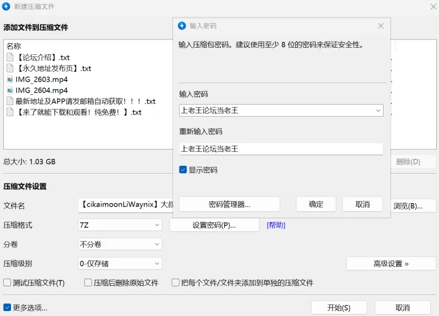Screen dimensions: 439x316
Task: Select the 【永久地址发布页】.txt file icon
Action: click(x=10, y=68)
